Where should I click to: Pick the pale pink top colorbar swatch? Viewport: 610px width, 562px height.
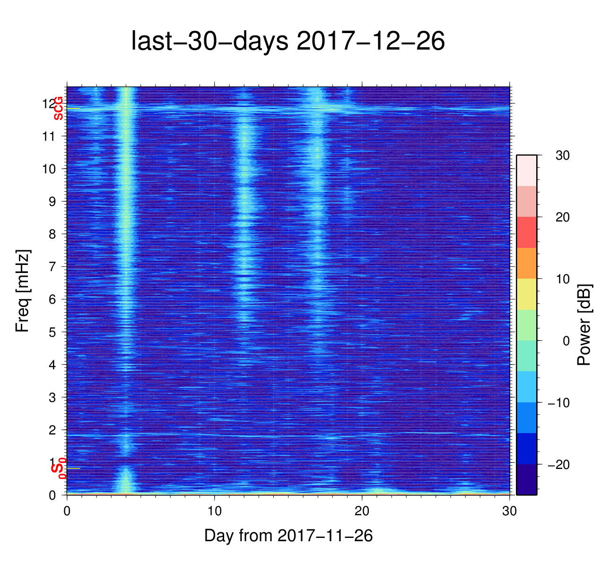(x=526, y=170)
